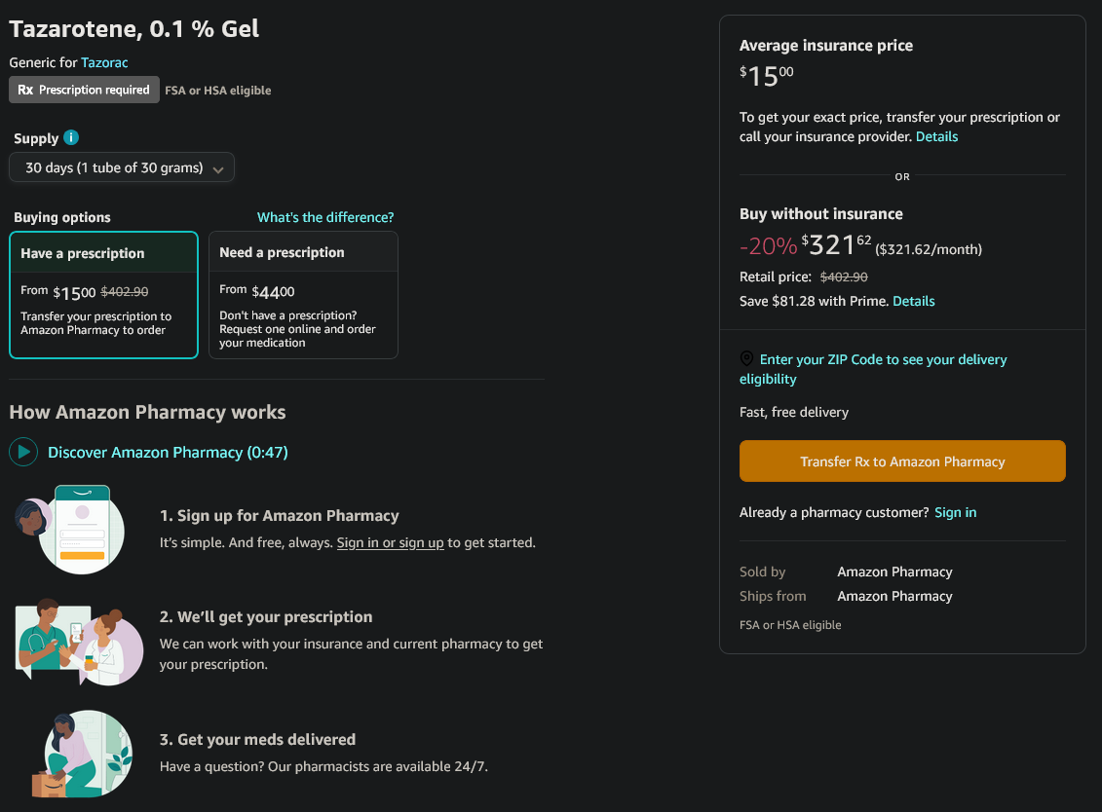Open Details link for Prime savings
This screenshot has height=812, width=1102.
[914, 301]
